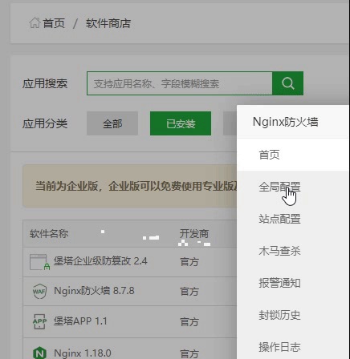
Task: Click the 当前为企业版 notice banner text
Action: click(x=136, y=186)
